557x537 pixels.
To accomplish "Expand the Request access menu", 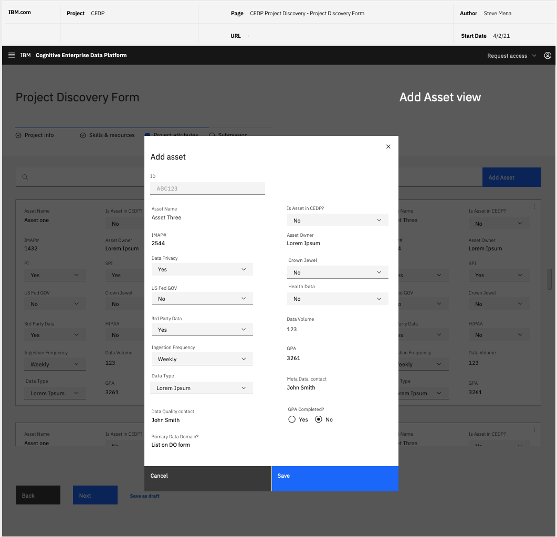I will click(x=511, y=56).
